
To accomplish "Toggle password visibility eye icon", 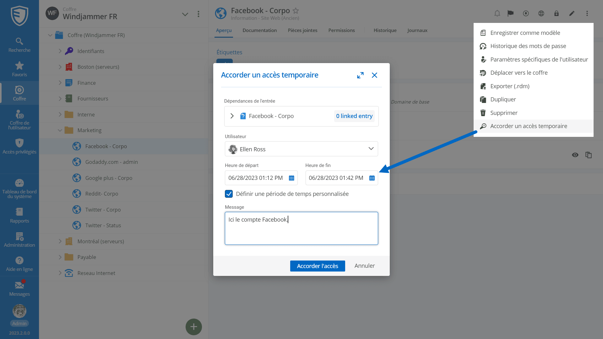I will click(575, 155).
